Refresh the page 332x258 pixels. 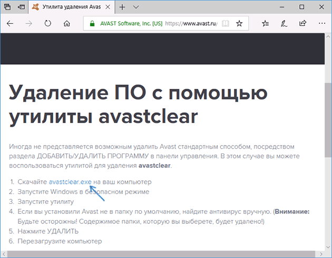(x=48, y=23)
